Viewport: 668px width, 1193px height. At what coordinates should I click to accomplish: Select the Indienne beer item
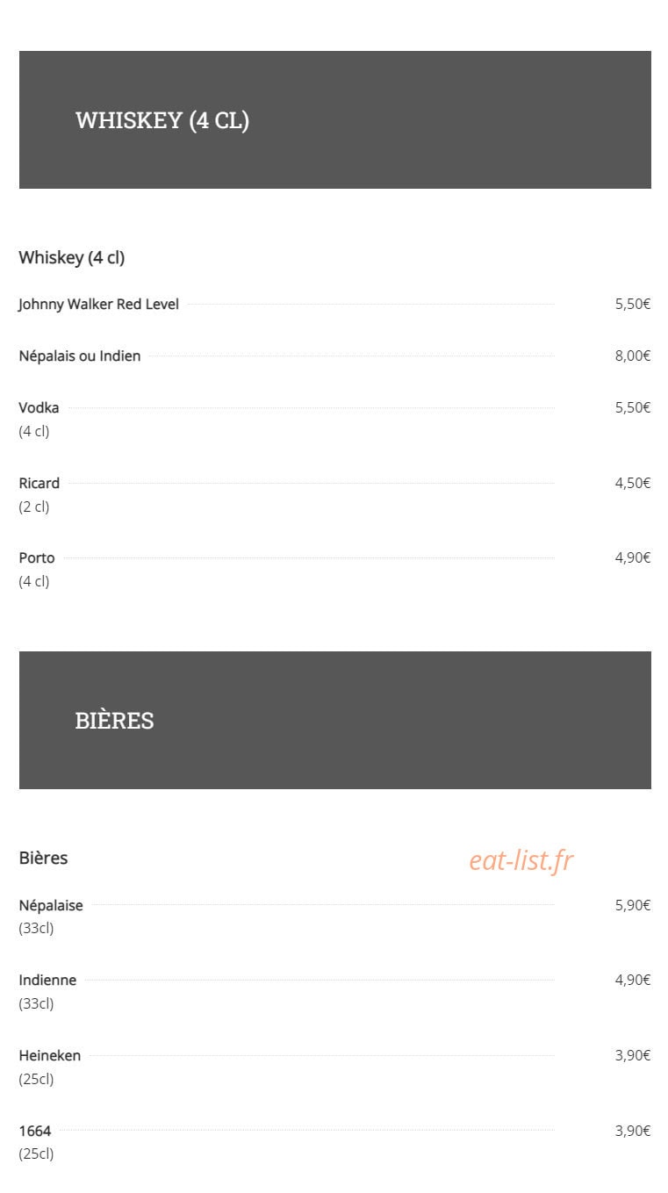47,980
